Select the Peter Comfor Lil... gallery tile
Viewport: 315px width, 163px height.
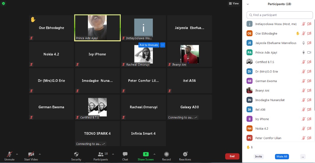[143, 81]
